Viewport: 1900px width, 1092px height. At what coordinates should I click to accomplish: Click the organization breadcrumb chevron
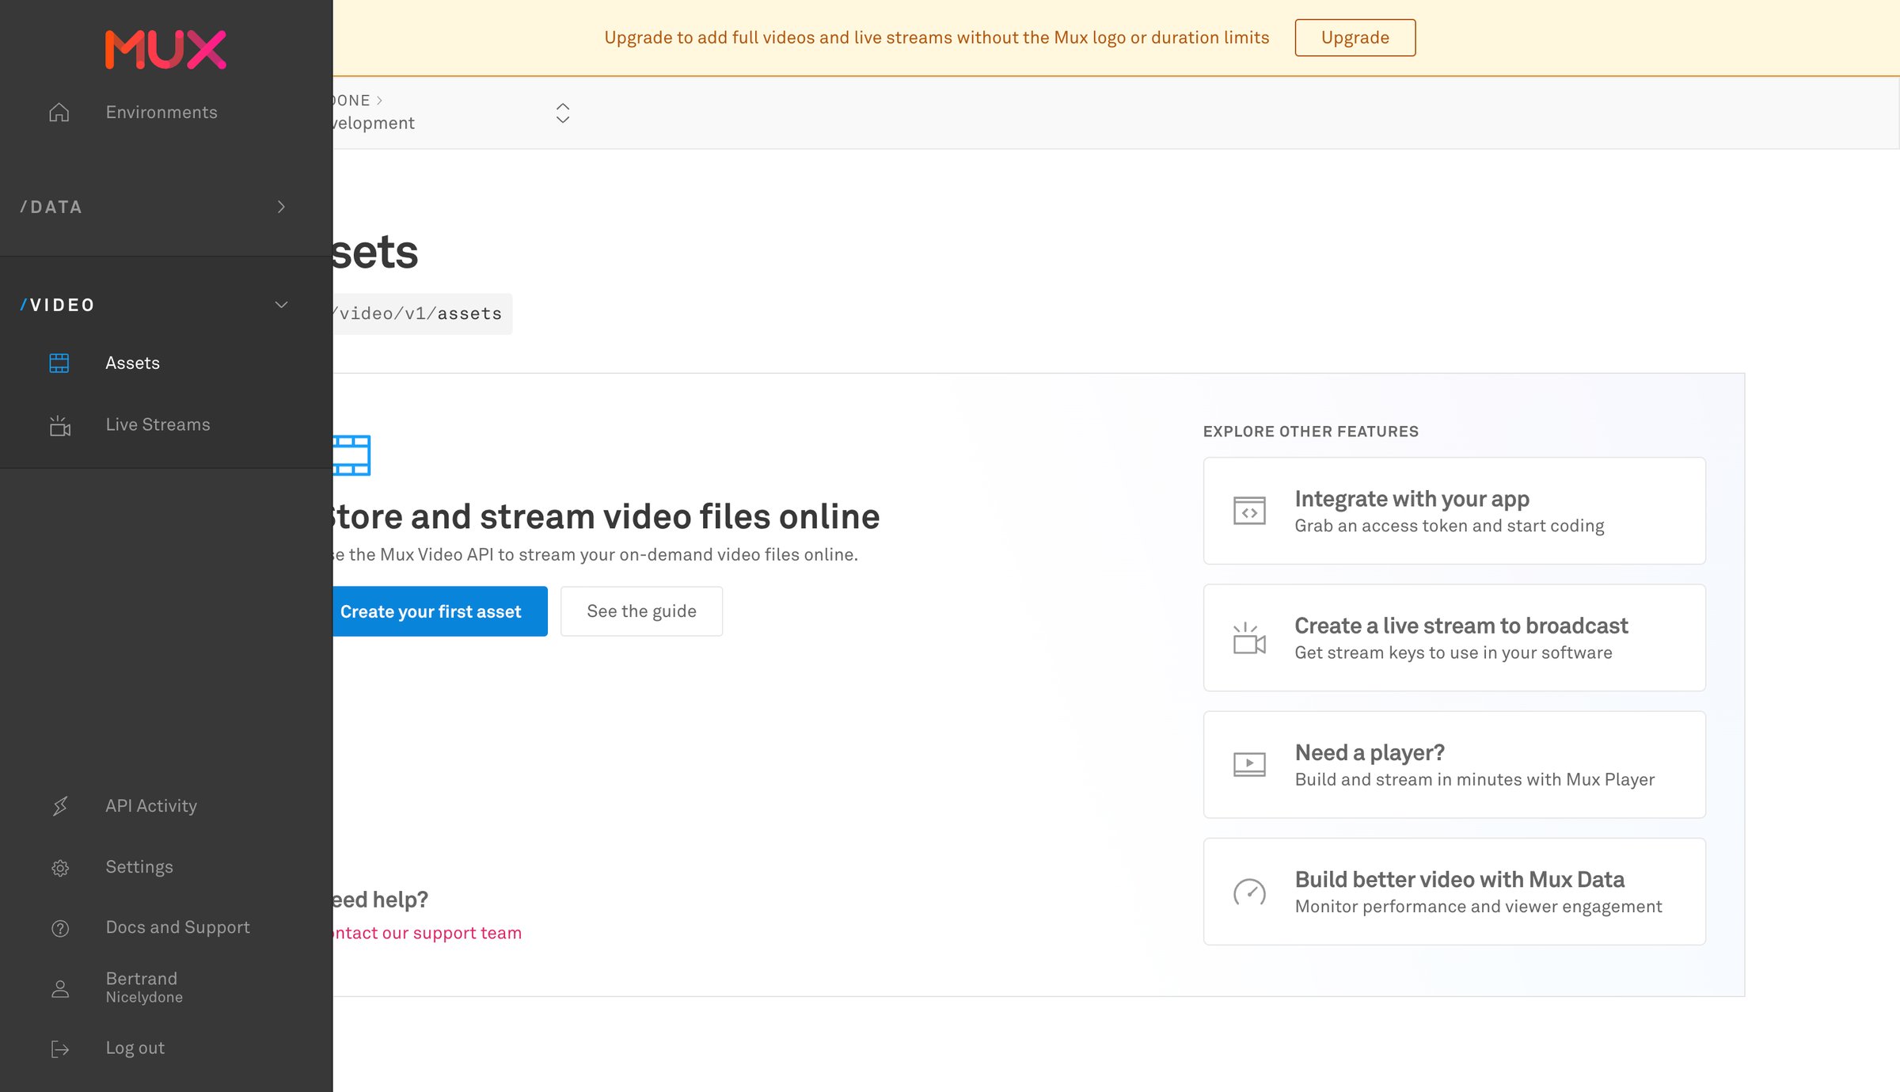coord(379,101)
